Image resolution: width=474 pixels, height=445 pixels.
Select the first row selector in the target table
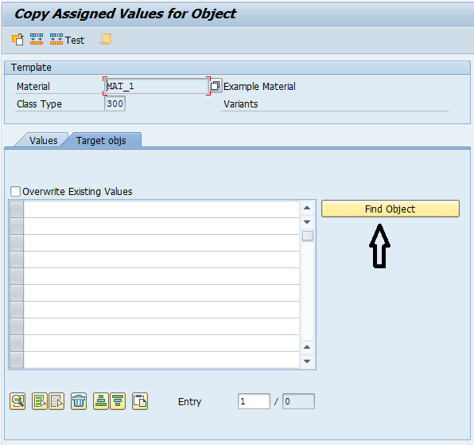pyautogui.click(x=17, y=209)
